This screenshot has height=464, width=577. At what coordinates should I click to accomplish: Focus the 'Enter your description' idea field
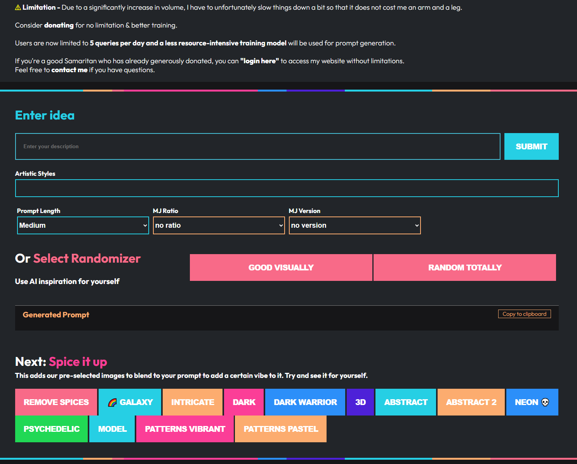click(258, 146)
